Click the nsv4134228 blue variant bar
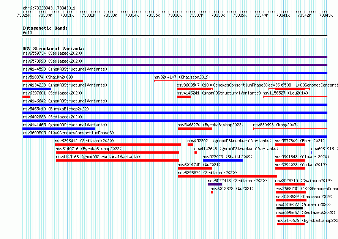Viewport: 338px width, 239px height. (37, 89)
